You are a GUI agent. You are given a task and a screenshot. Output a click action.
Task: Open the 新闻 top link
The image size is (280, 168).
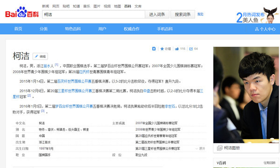(x=46, y=6)
